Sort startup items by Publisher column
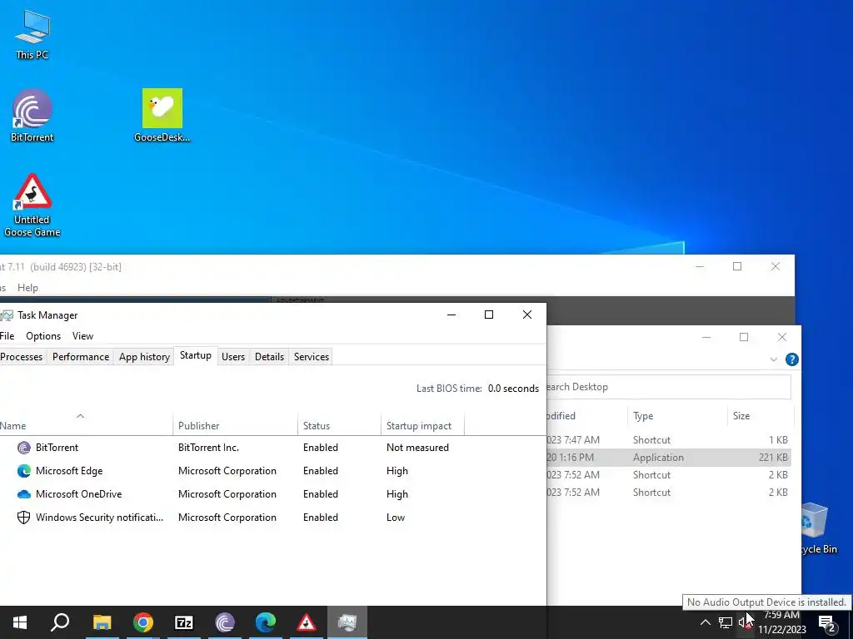 [235, 425]
